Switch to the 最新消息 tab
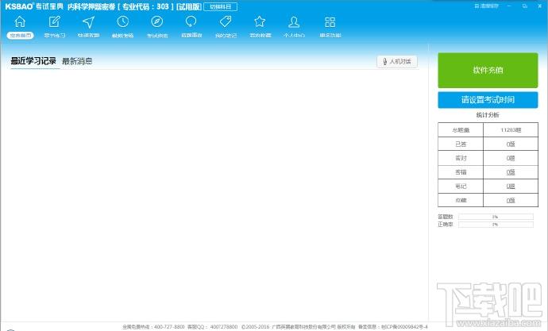 pos(77,61)
